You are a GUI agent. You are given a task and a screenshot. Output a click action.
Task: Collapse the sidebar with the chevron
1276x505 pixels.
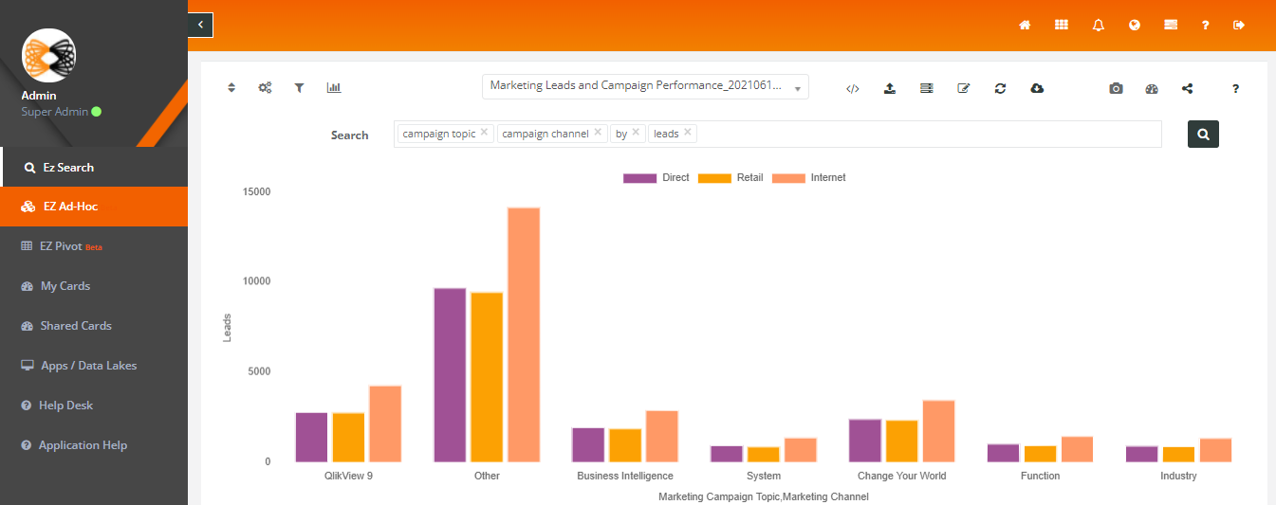point(200,25)
